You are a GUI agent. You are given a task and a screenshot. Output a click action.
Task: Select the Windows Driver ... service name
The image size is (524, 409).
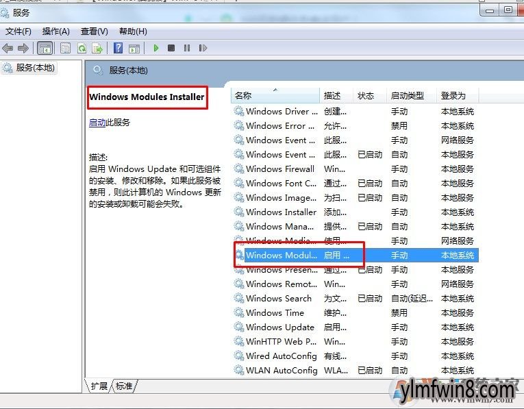pos(282,111)
